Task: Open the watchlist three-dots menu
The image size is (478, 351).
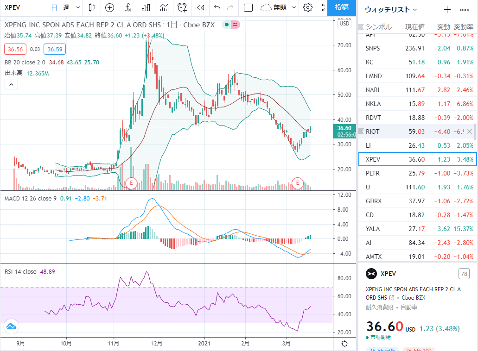Action: [465, 10]
